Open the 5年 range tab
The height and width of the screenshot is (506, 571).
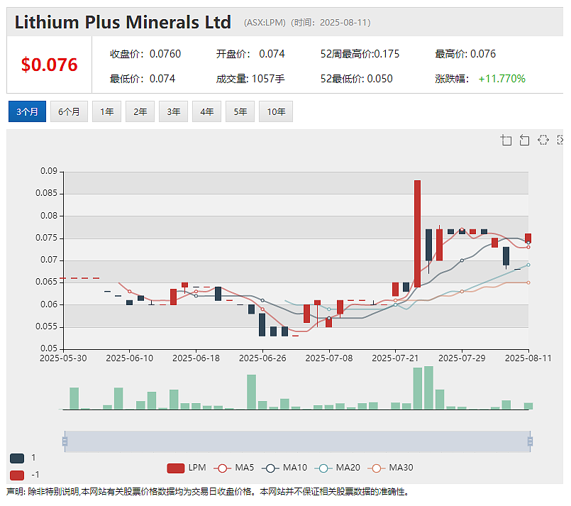pyautogui.click(x=240, y=111)
